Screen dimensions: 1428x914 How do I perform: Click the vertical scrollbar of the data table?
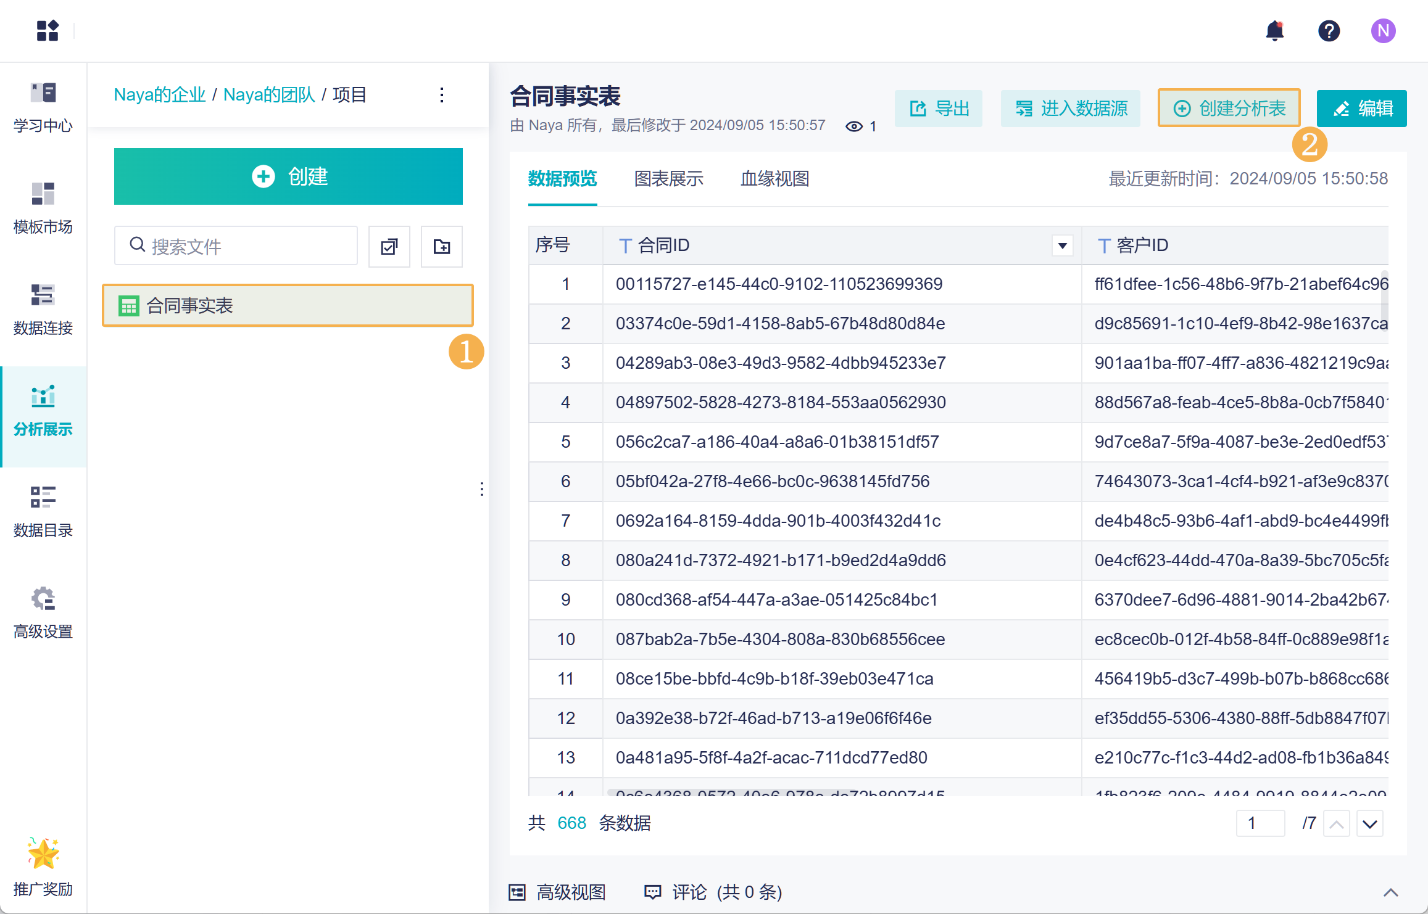[x=1384, y=300]
